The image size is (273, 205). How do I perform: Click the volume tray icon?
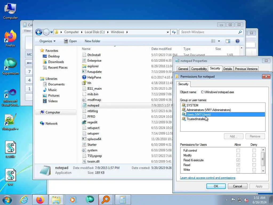(x=246, y=200)
